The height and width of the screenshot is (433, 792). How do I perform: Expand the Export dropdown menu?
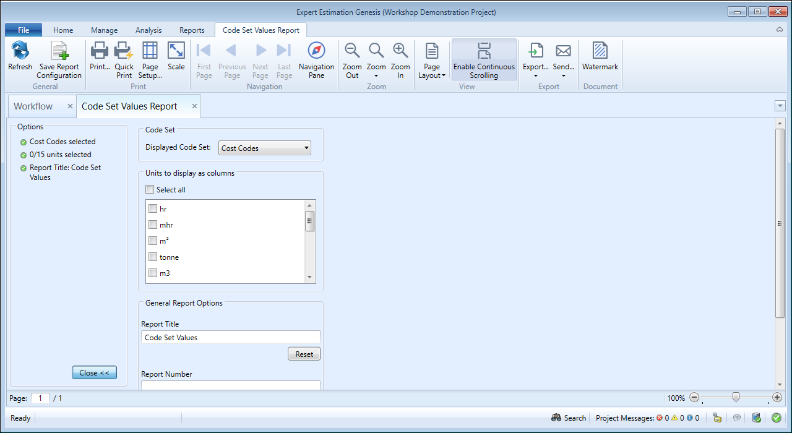click(x=535, y=61)
